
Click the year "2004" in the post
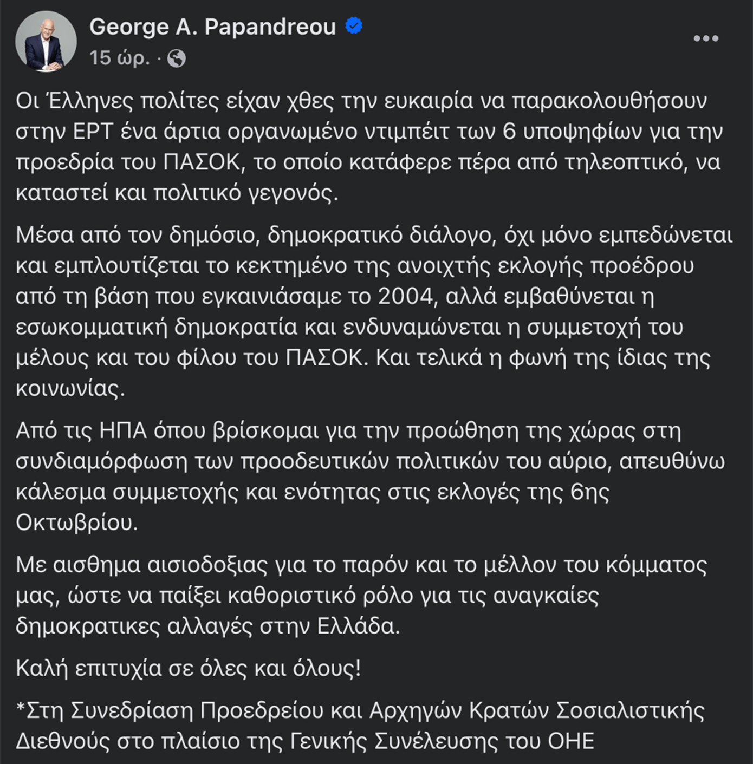[406, 296]
